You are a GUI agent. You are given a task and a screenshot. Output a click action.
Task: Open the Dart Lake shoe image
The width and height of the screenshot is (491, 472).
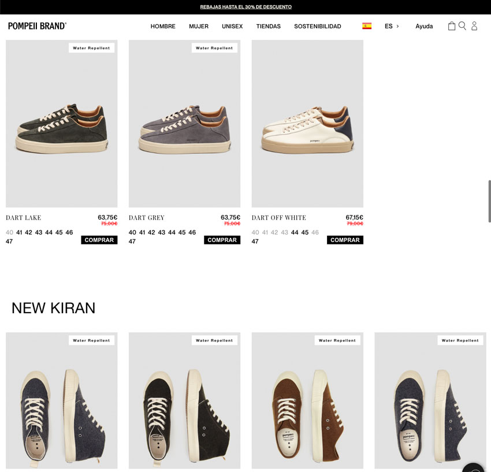click(62, 124)
